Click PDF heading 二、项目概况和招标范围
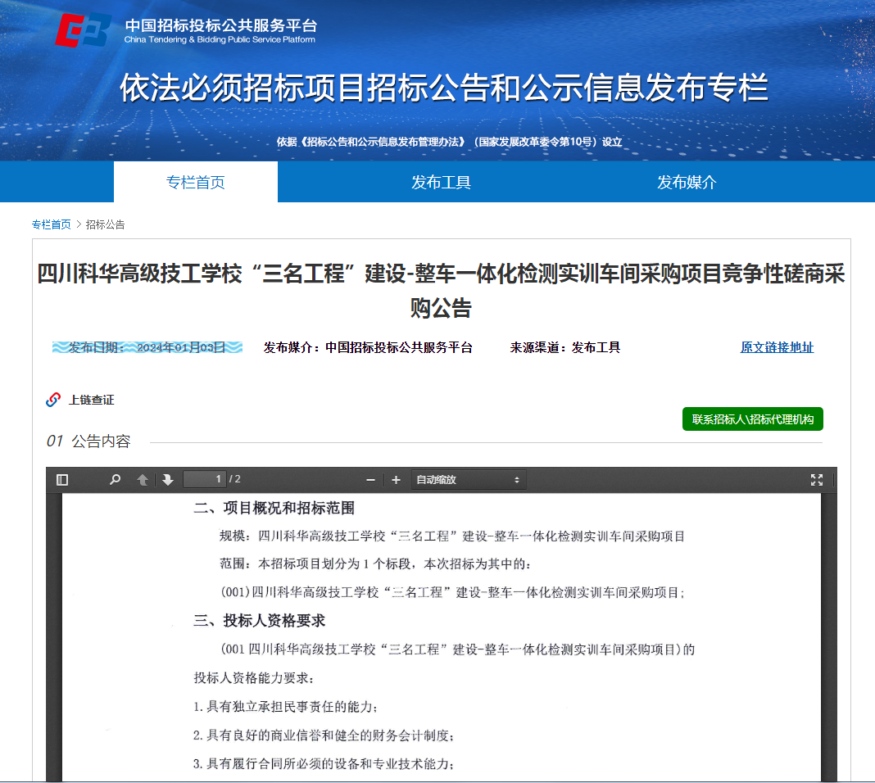The height and width of the screenshot is (783, 875). click(x=274, y=508)
